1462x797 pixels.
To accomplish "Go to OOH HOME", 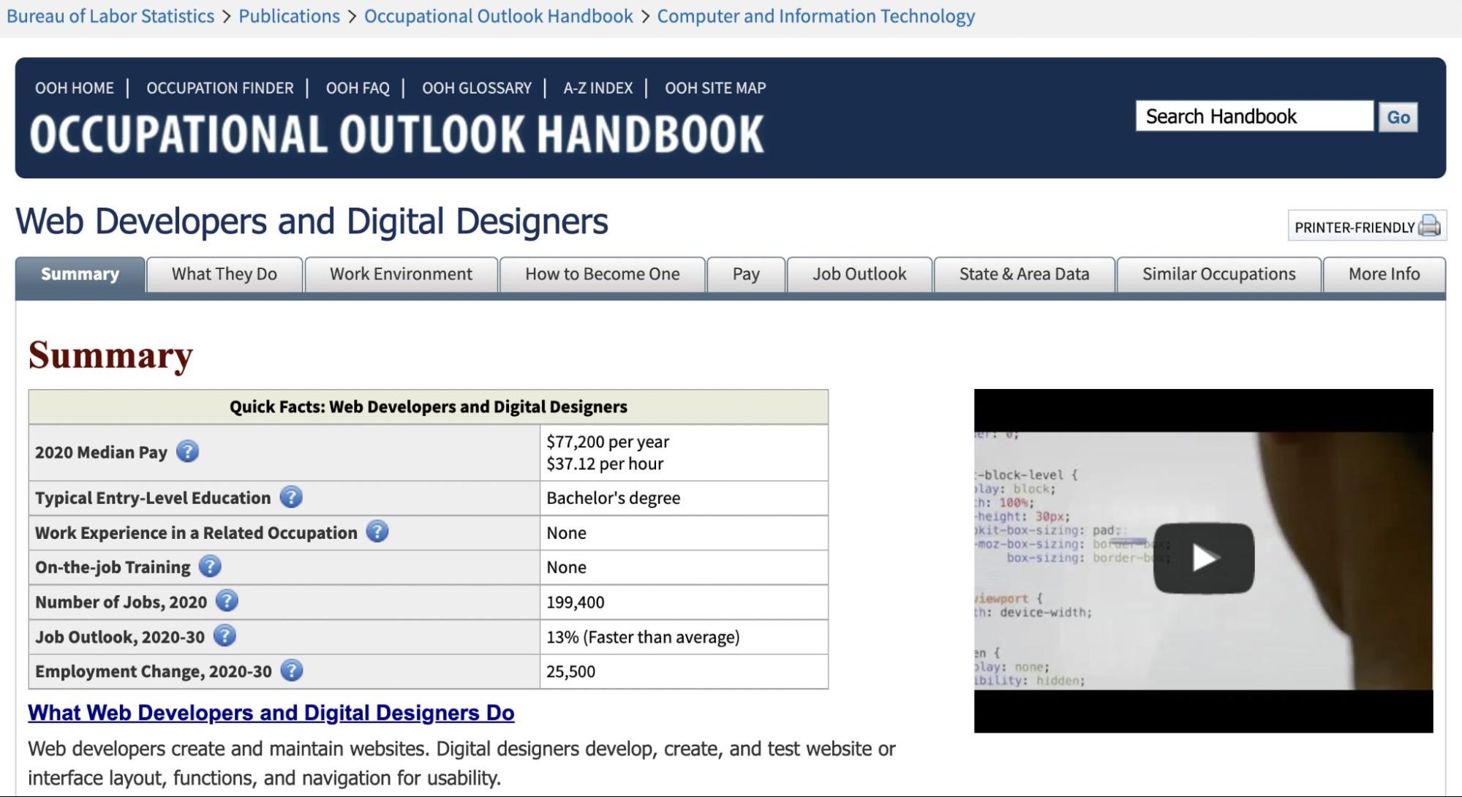I will point(74,88).
